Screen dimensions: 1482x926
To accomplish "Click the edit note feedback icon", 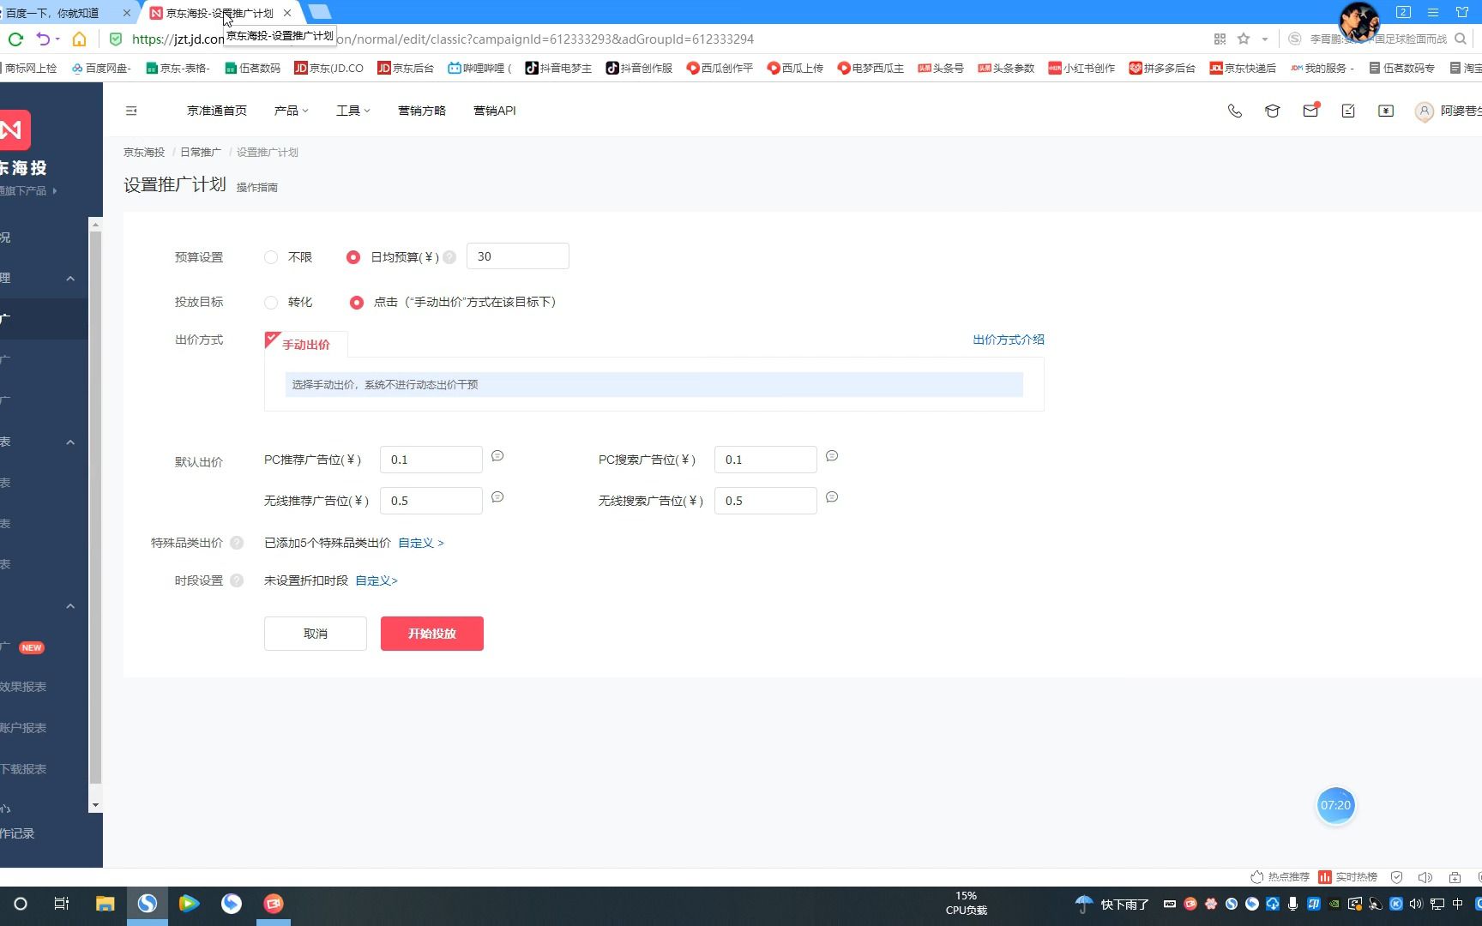I will [1348, 111].
